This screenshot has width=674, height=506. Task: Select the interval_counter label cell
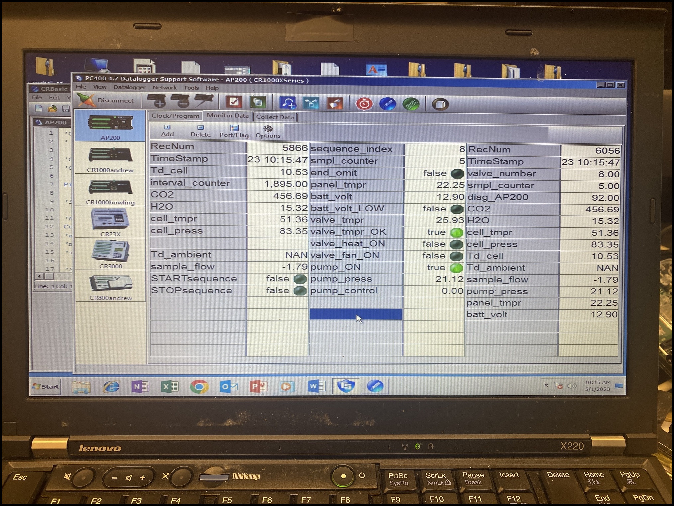pos(198,183)
